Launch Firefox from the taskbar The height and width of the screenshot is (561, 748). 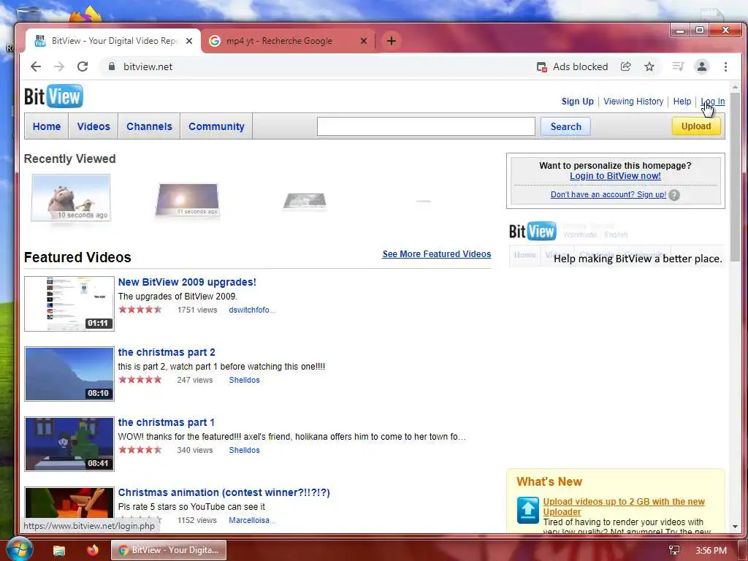tap(93, 550)
